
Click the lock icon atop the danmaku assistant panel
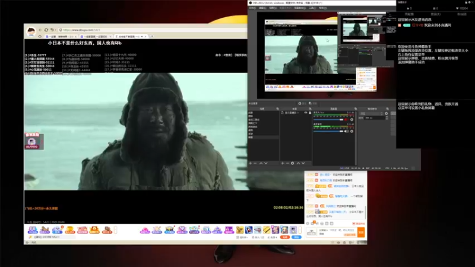466,2
